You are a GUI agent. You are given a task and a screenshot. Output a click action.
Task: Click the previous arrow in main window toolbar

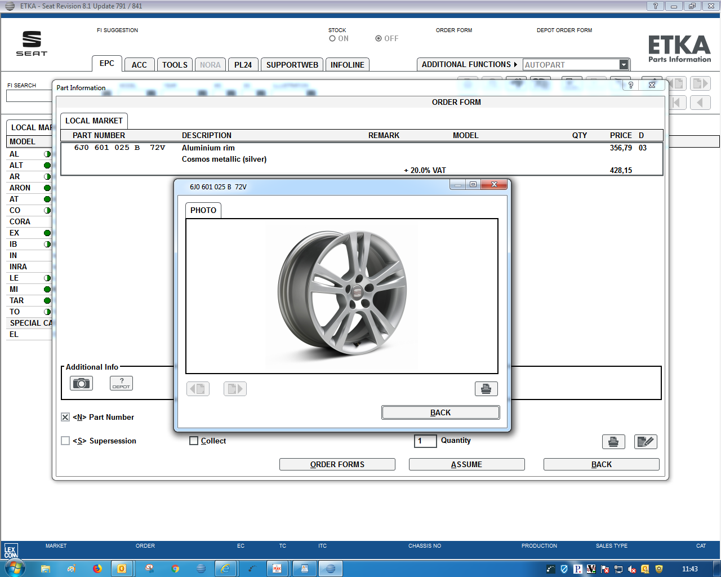pos(700,103)
